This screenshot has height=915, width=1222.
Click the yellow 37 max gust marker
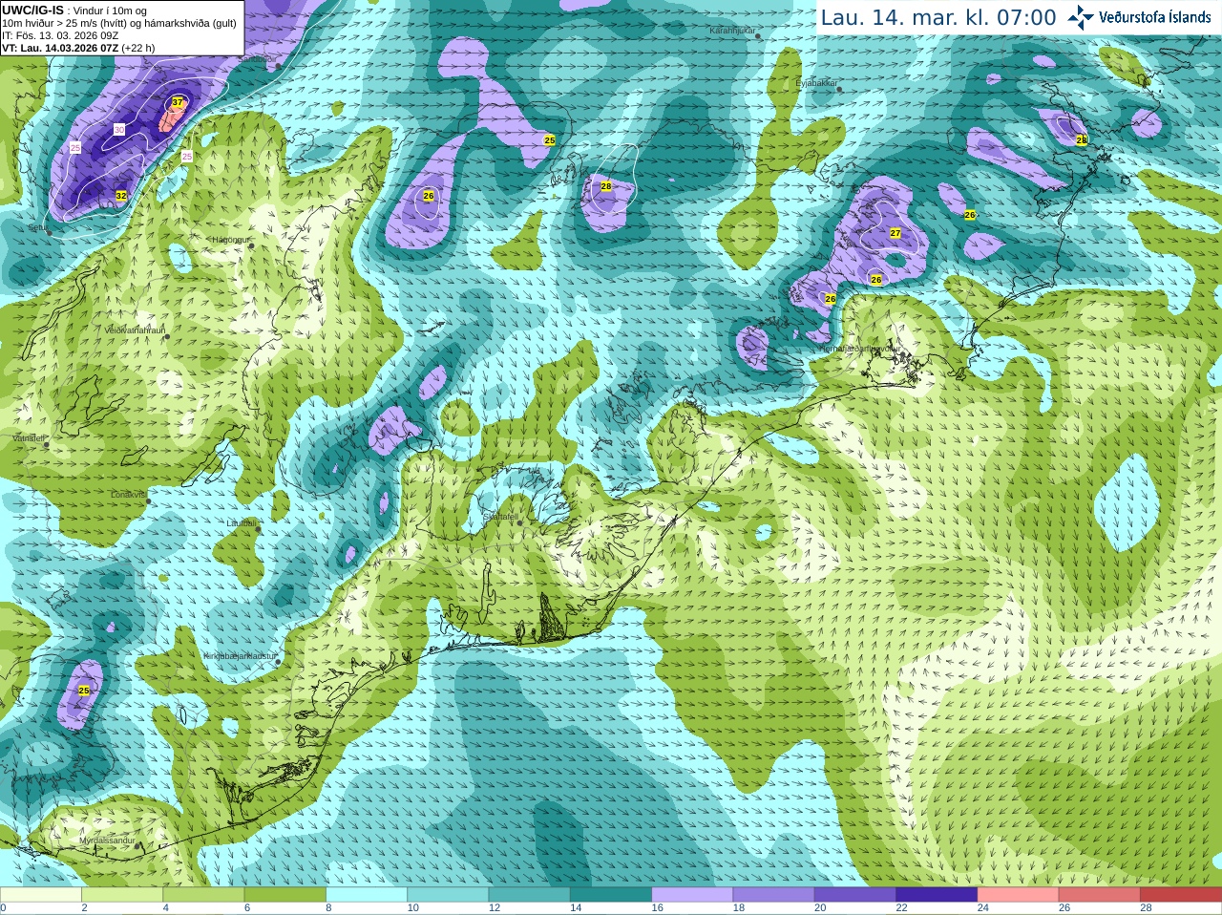178,102
